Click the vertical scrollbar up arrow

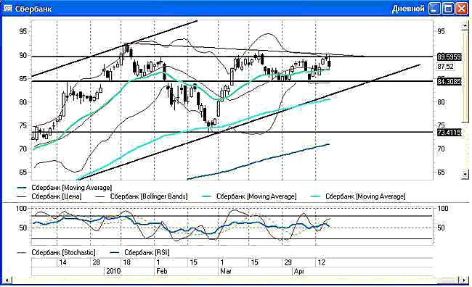tap(465, 26)
